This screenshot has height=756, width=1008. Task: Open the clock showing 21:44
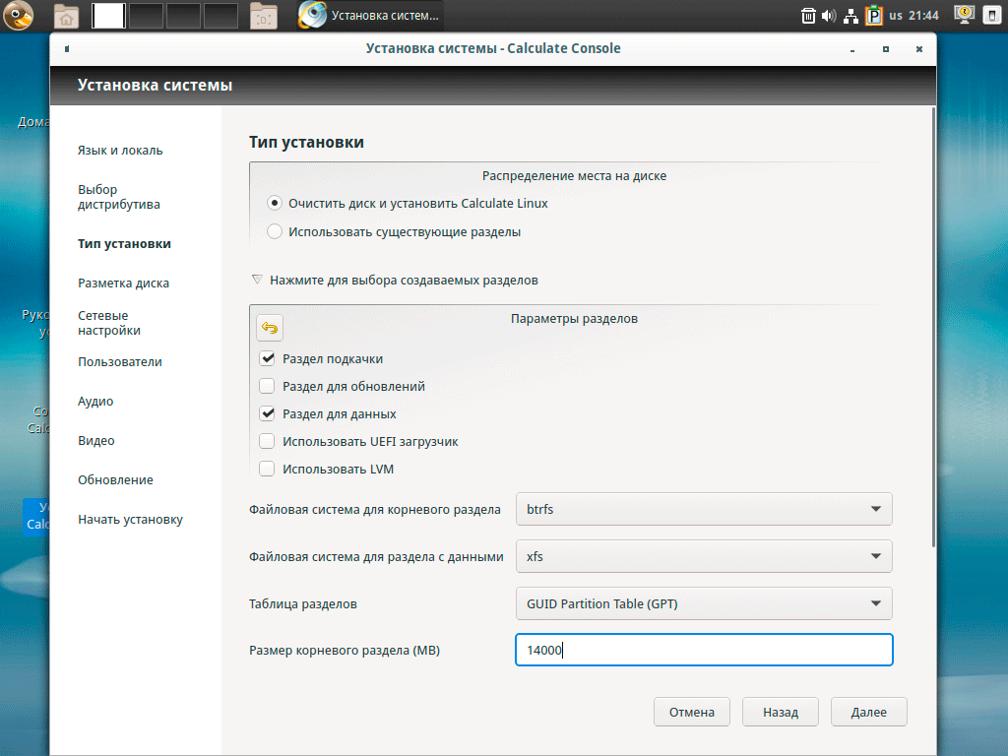click(x=923, y=16)
